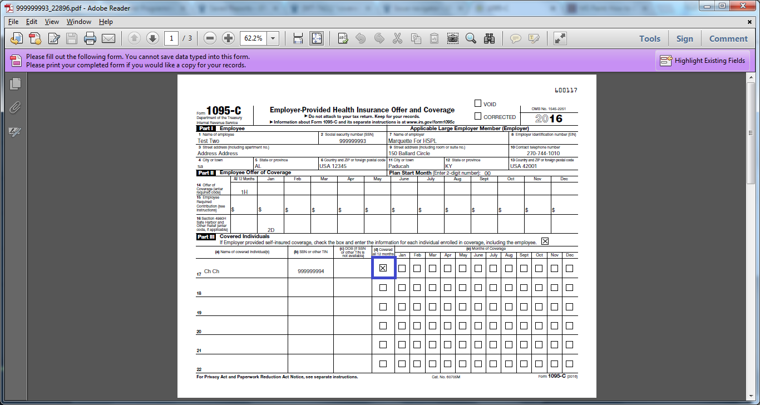Open the File menu

13,22
